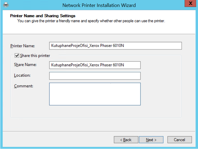Click empty sharing group area below Comment box
Viewport: 198px width, 149px height.
pos(95,112)
